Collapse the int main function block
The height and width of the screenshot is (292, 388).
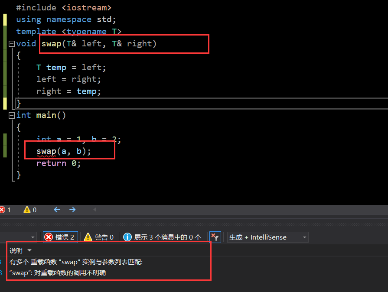click(11, 116)
